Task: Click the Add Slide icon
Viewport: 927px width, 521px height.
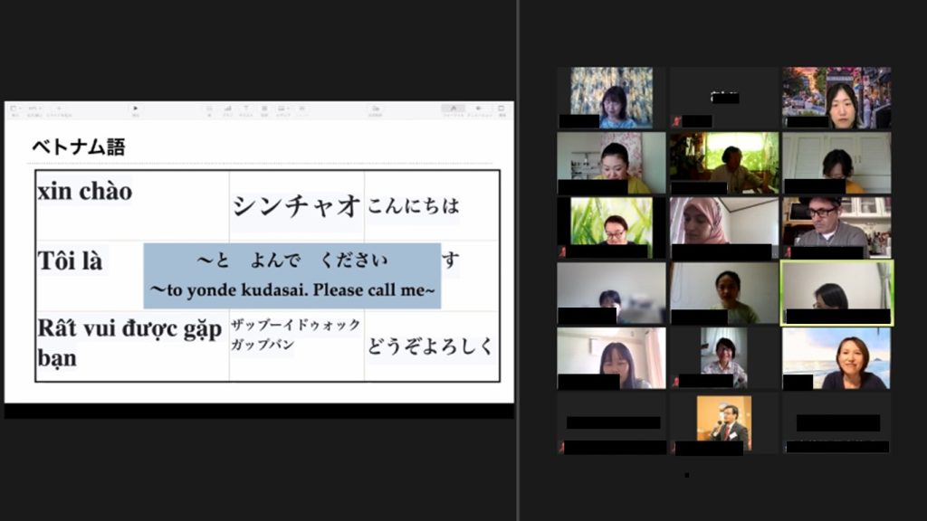Action: [58, 110]
